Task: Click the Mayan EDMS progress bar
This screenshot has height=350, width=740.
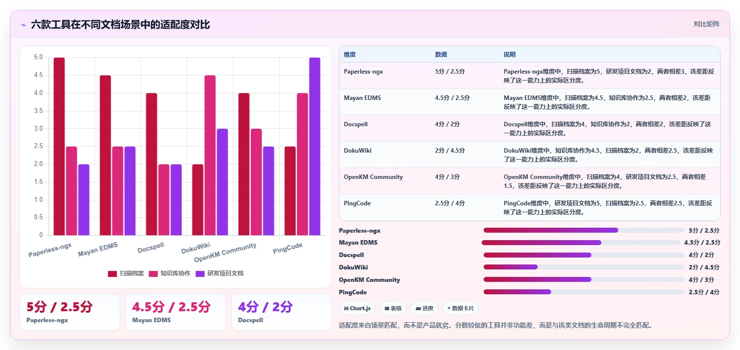Action: [x=581, y=243]
